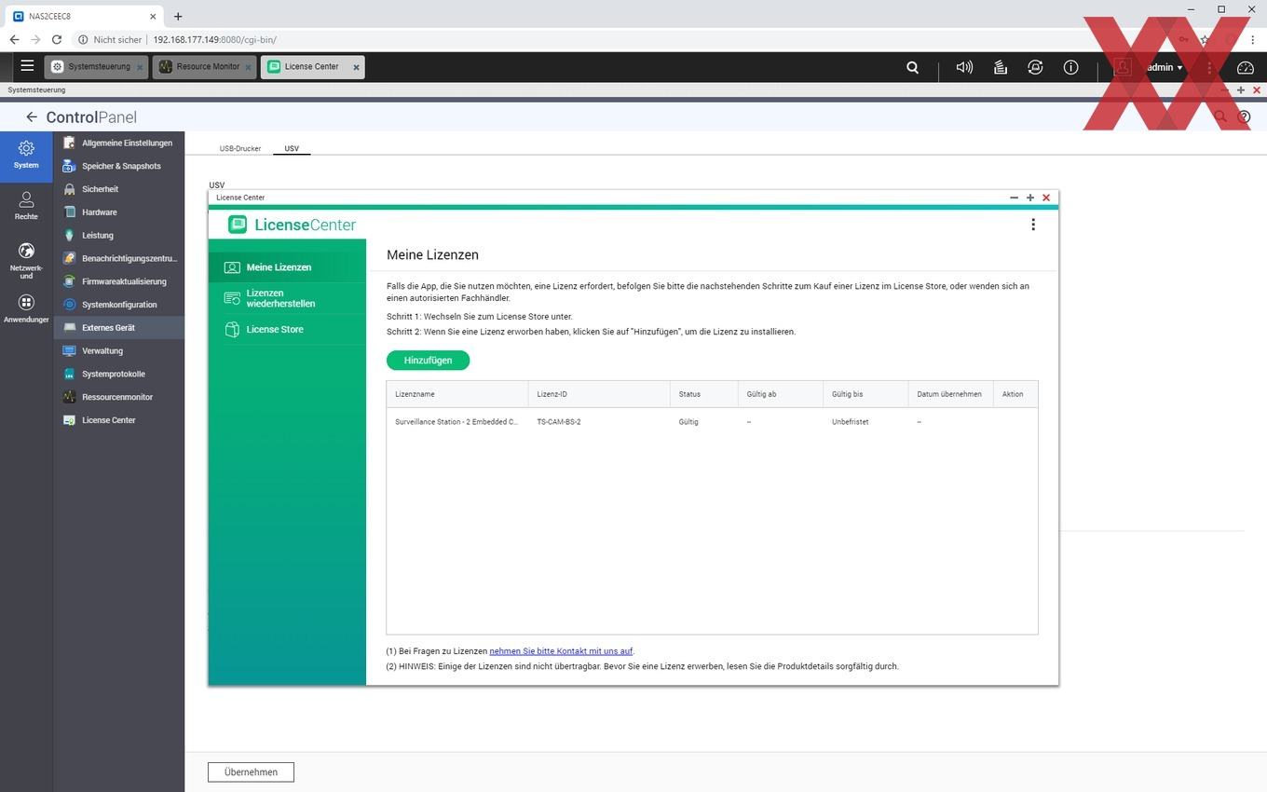Screen dimensions: 1267x792
Task: Select Lizenzen wiederherstellen
Action: coord(287,298)
